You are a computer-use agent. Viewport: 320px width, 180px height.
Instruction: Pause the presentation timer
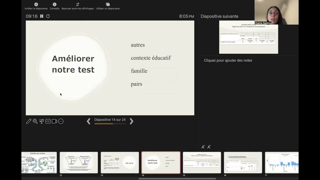pyautogui.click(x=41, y=16)
